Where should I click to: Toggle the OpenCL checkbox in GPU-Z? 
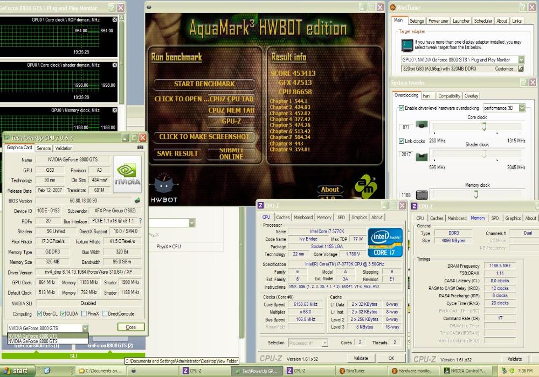pos(39,313)
